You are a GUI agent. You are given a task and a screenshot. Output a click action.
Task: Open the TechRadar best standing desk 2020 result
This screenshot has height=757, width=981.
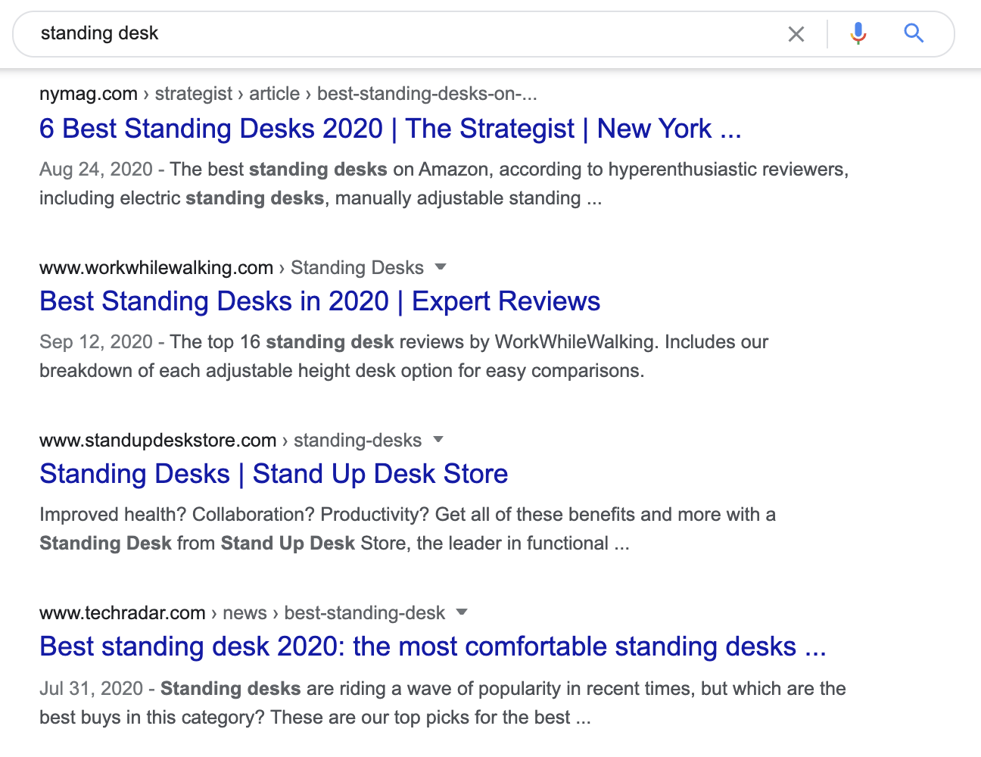click(x=433, y=646)
